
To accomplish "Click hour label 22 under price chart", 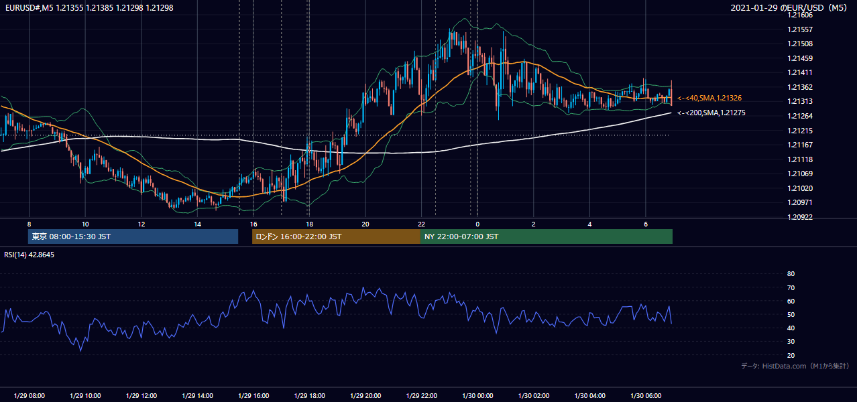I will coord(421,224).
